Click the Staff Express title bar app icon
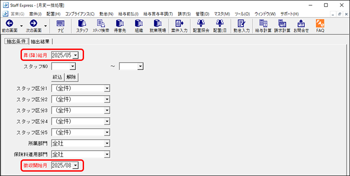The image size is (350, 176). [x=5, y=5]
